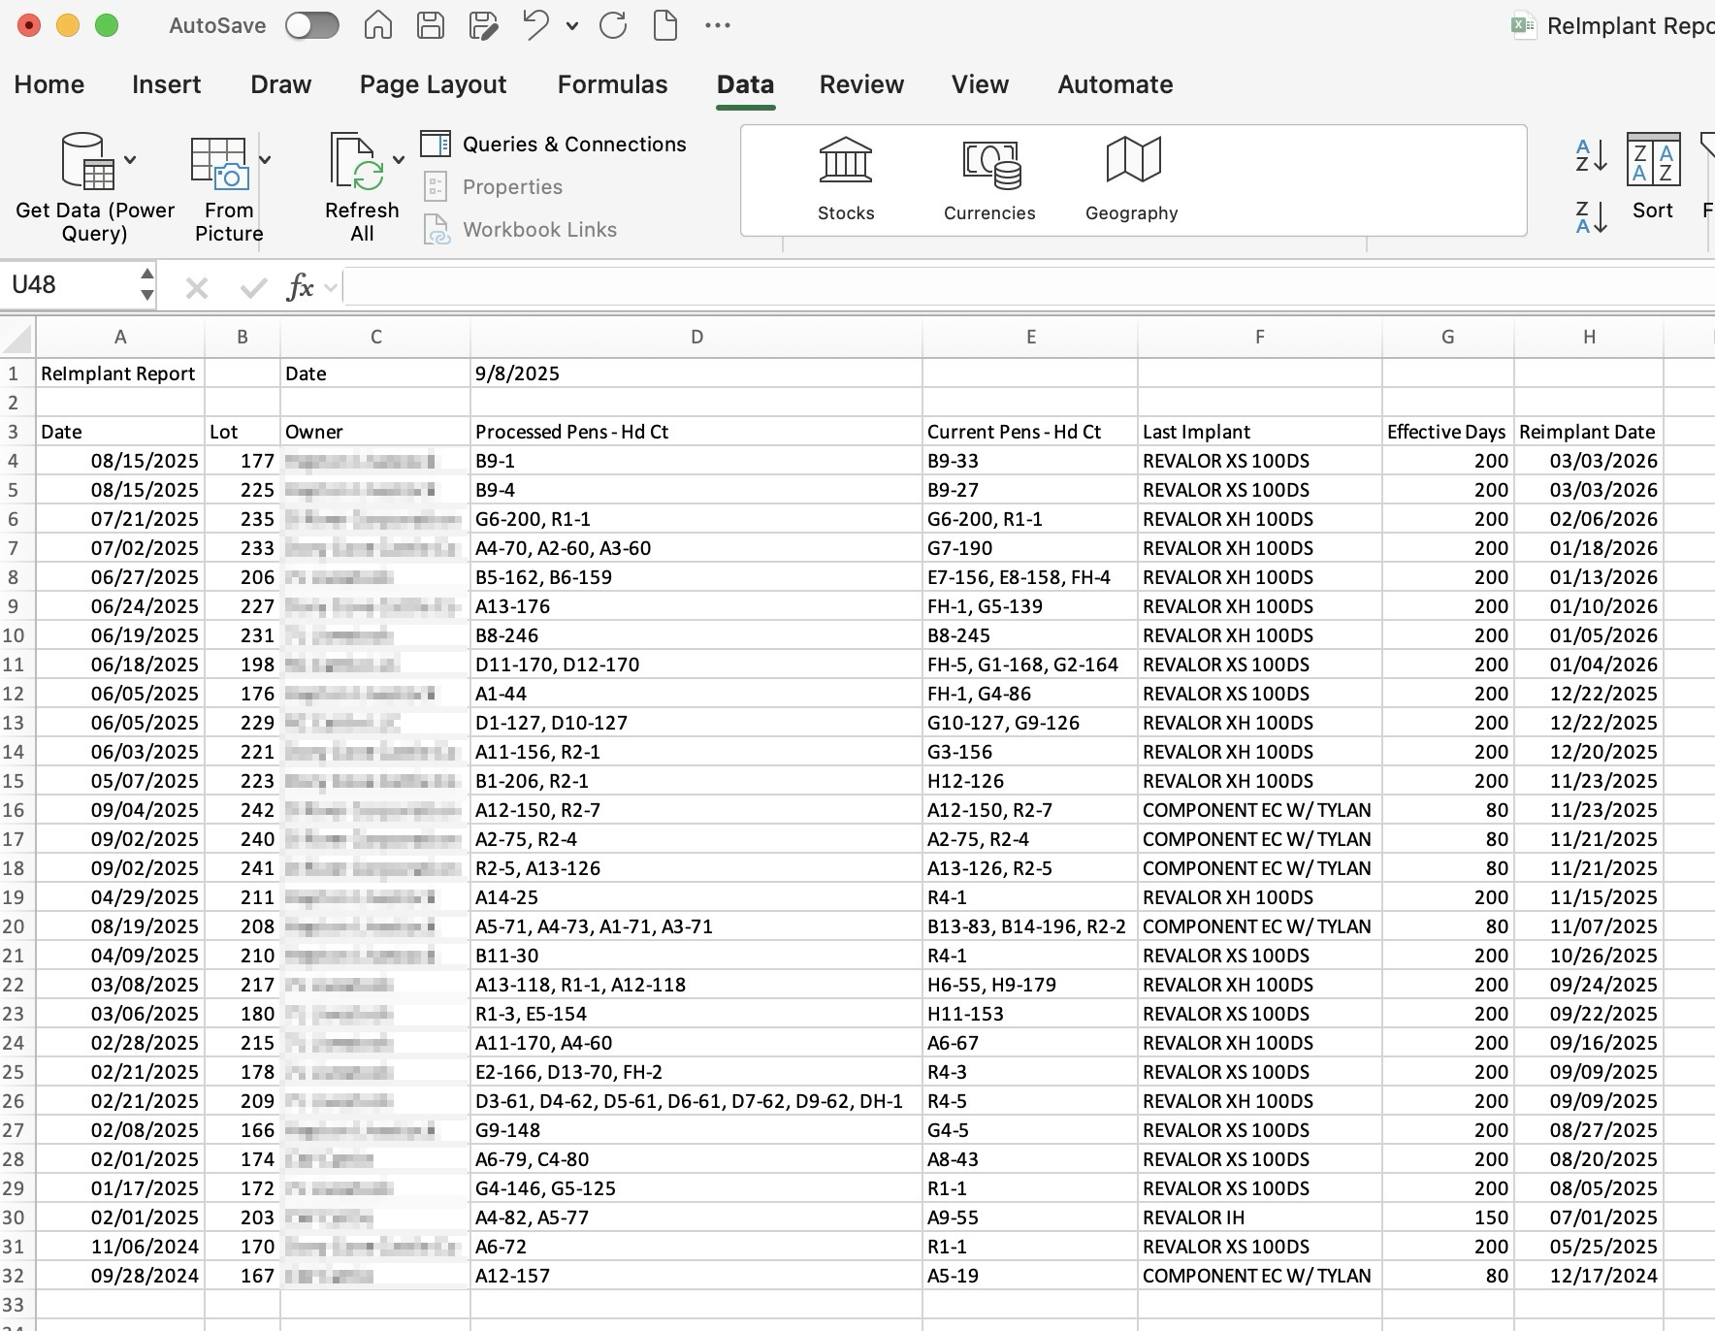The height and width of the screenshot is (1331, 1715).
Task: Select the Geography data type
Action: point(1132,180)
